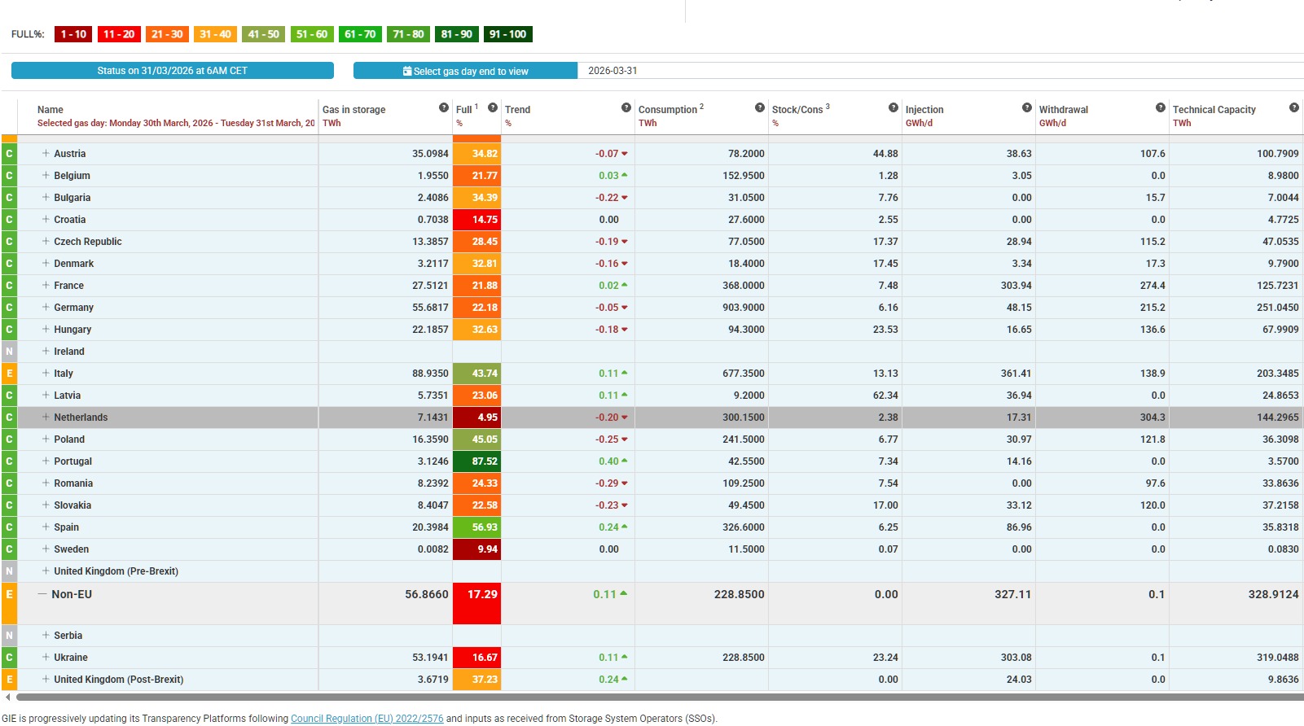Click Select gas day end to view button
Screen dimensions: 1304x726
point(465,71)
